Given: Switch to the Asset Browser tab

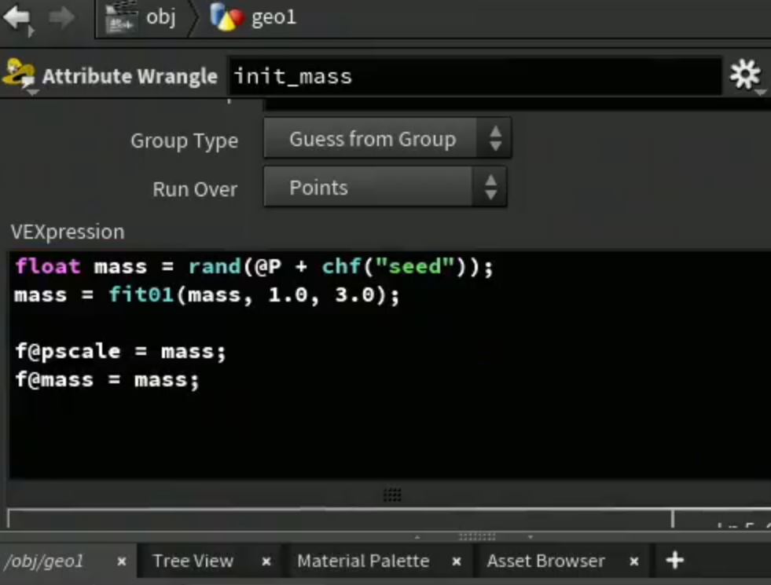Looking at the screenshot, I should (545, 561).
